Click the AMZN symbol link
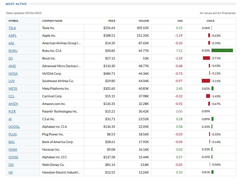 tap(13, 104)
